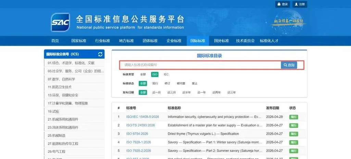
Task: Click the ICS refresh icon
Action: tap(100, 54)
